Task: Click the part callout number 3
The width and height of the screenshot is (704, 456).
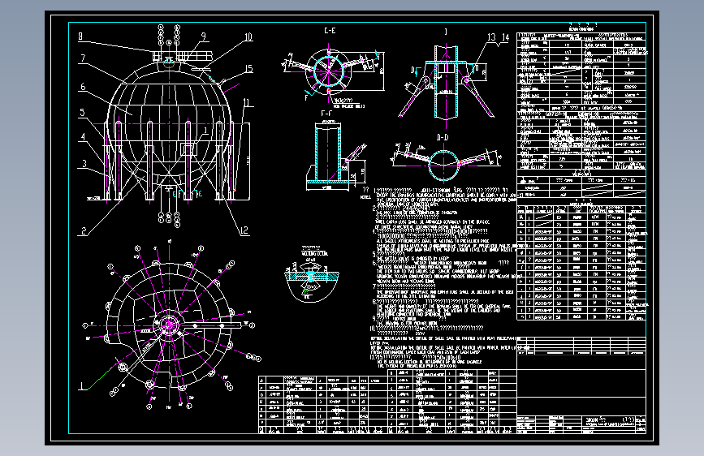Action: 84,163
